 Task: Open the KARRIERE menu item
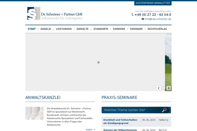tap(119, 29)
